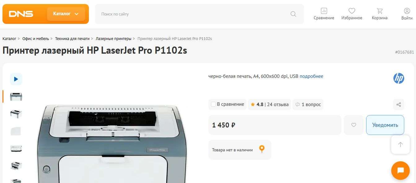The width and height of the screenshot is (416, 183).
Task: Add printer to favorites with heart
Action: click(354, 125)
